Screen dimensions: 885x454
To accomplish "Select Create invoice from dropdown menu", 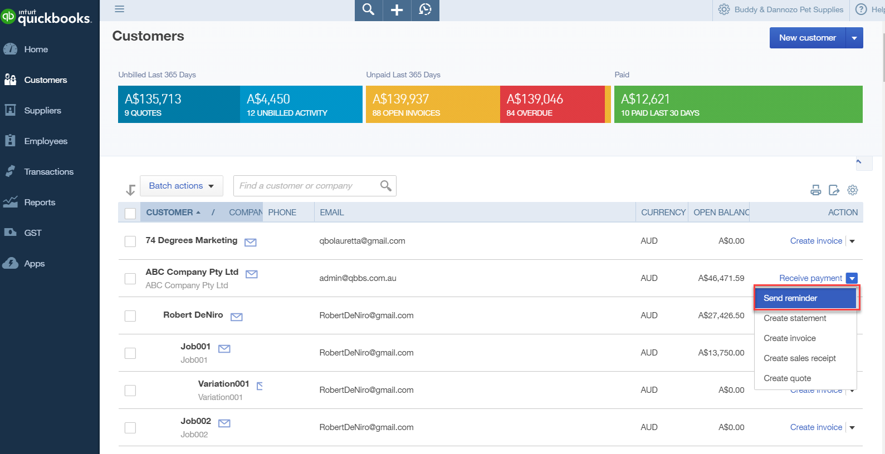I will (805, 338).
